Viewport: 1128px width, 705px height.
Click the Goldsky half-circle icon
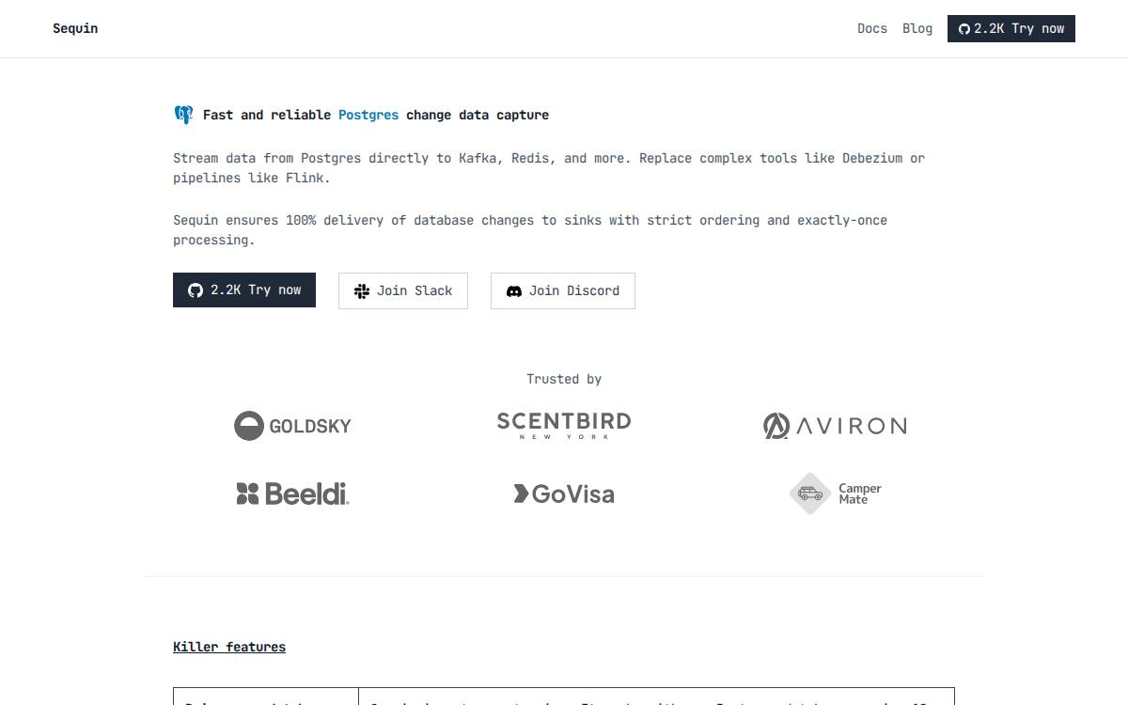coord(249,426)
